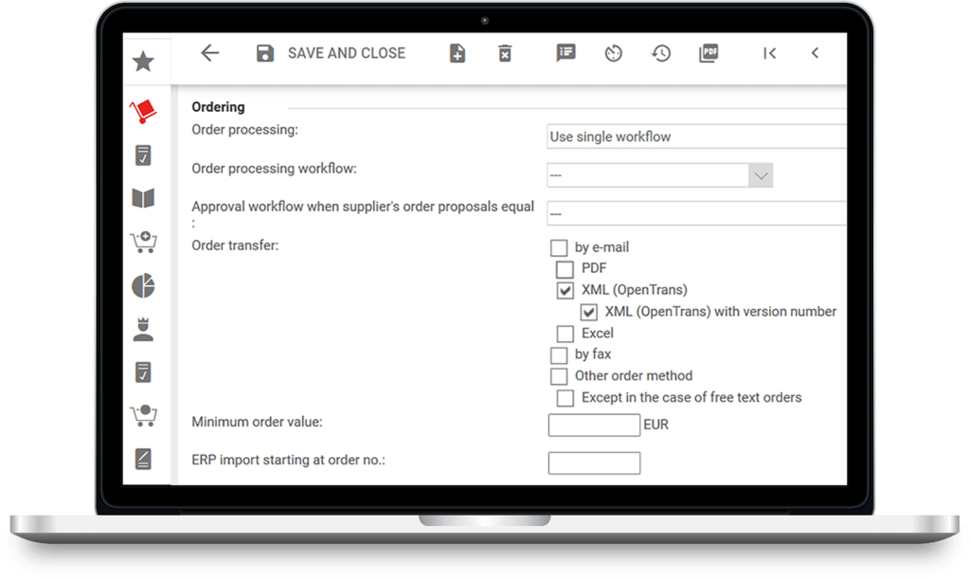Click the star favorites icon
The image size is (970, 580).
[143, 63]
